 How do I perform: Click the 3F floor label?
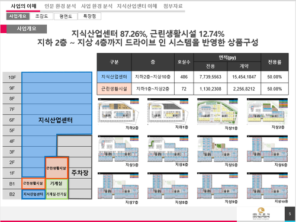pyautogui.click(x=12, y=152)
